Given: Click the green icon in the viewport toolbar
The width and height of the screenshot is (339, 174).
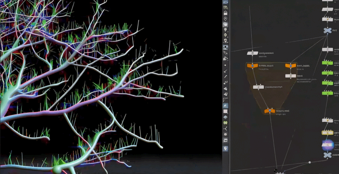Looking at the screenshot, I should [x=226, y=123].
